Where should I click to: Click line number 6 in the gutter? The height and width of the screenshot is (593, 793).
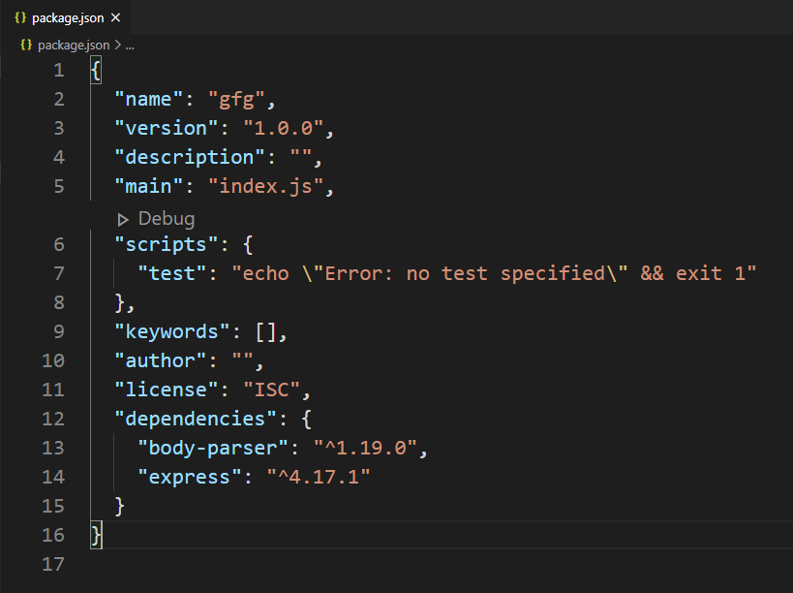click(x=59, y=244)
